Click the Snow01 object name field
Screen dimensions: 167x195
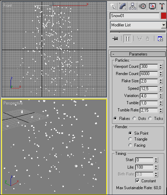point(135,16)
